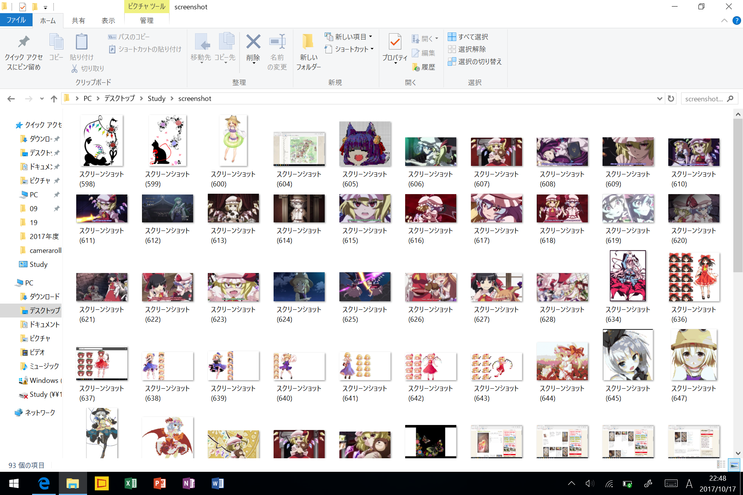Open Word from the taskbar

click(x=218, y=483)
